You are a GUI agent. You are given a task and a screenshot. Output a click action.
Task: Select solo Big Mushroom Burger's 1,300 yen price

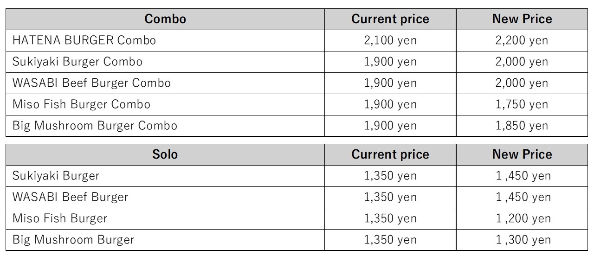pos(523,240)
